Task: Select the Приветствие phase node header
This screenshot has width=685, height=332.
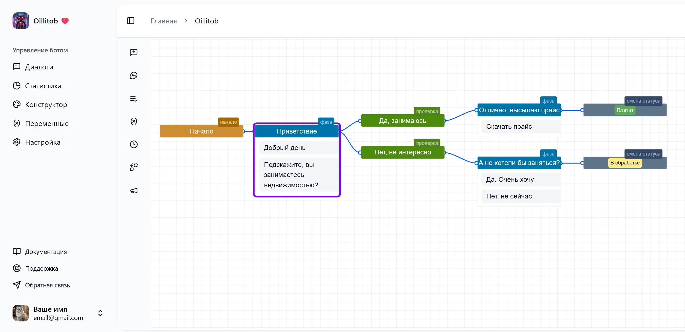Action: click(297, 131)
